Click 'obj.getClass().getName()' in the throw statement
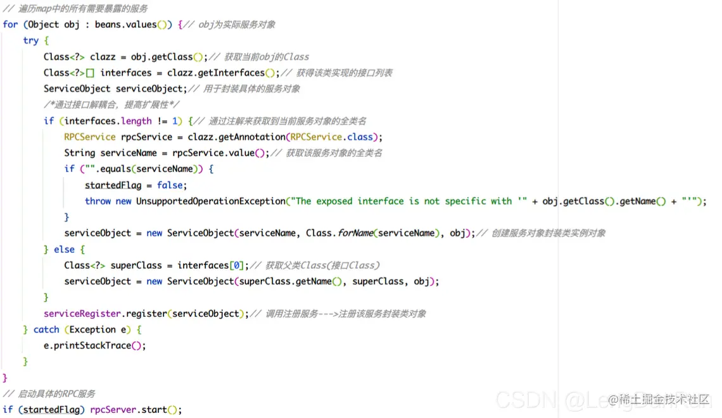722x418 pixels. (604, 201)
